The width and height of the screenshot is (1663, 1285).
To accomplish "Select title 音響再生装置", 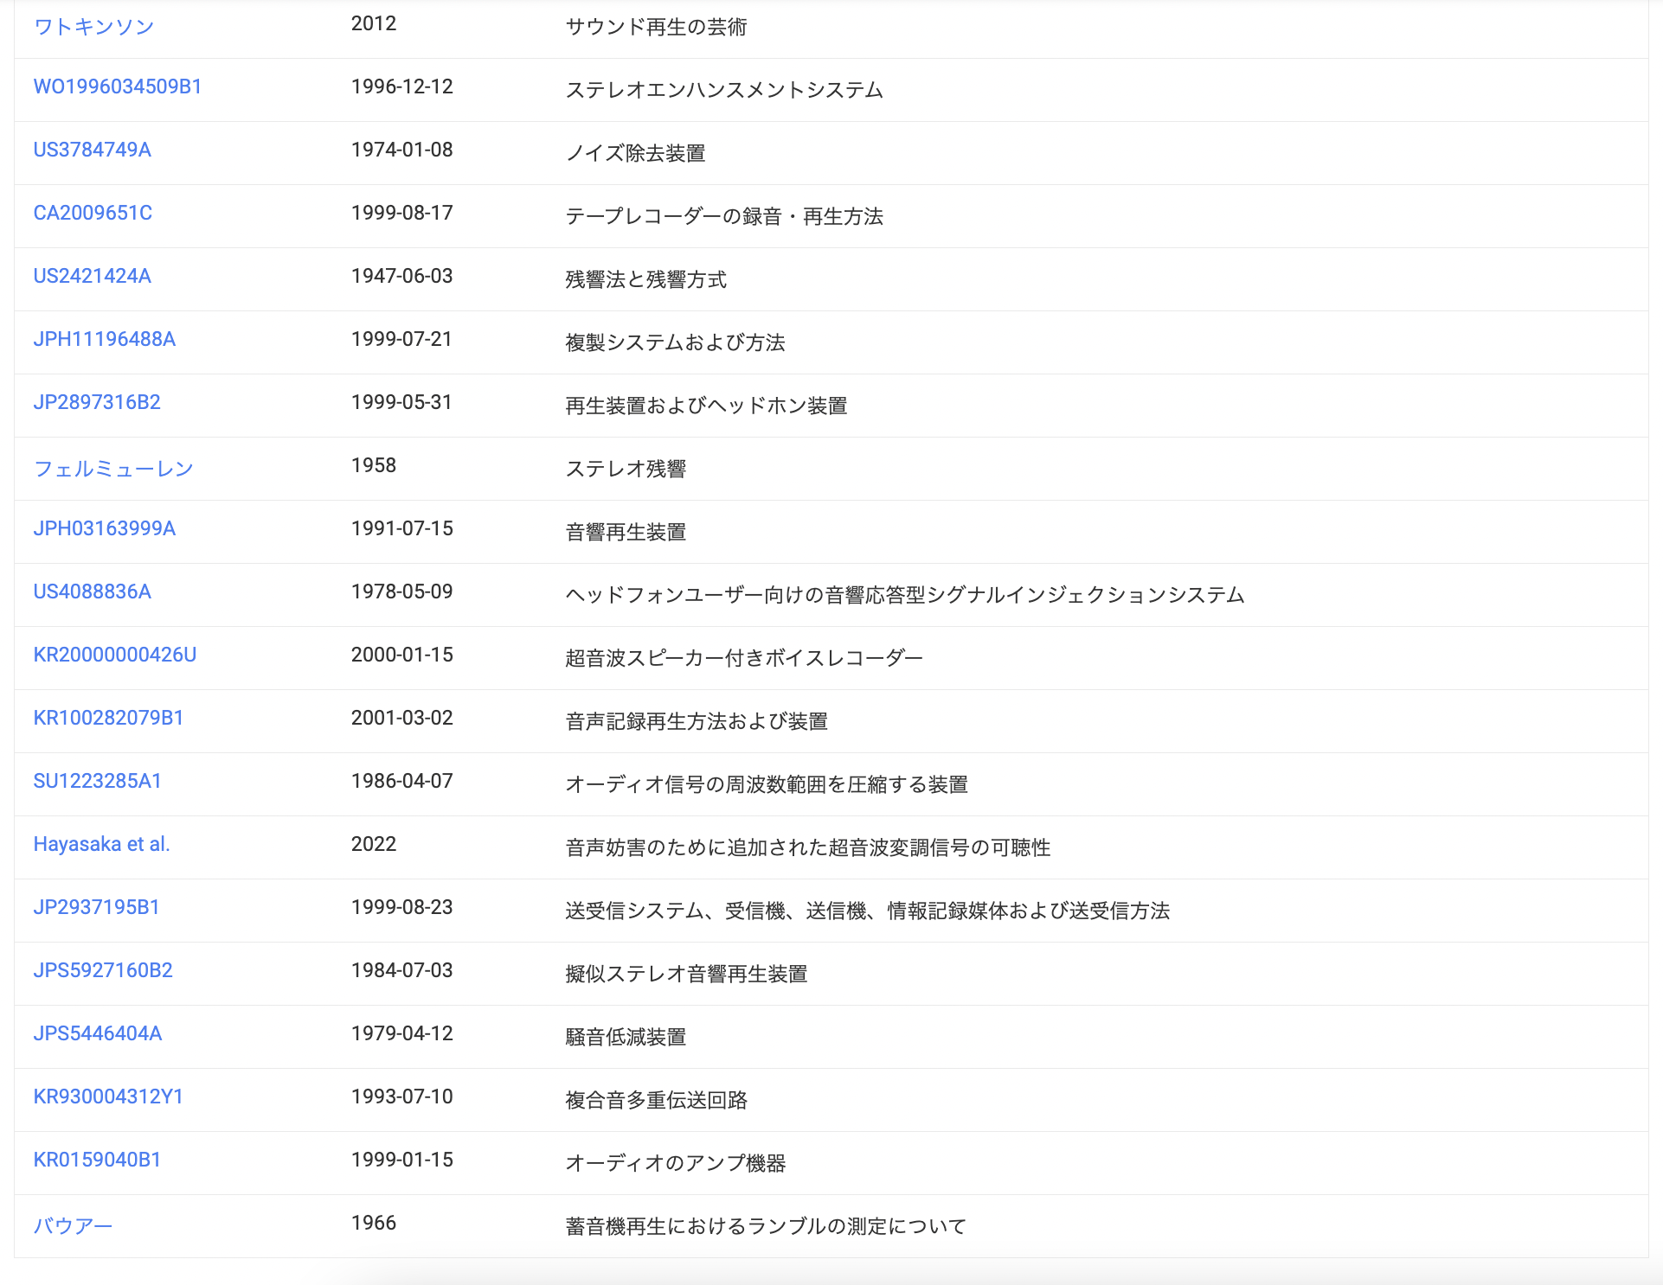I will tap(626, 532).
